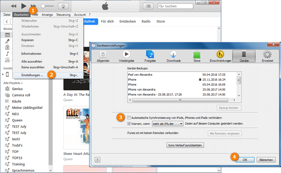Click the genres sidebar icon

tap(7, 60)
